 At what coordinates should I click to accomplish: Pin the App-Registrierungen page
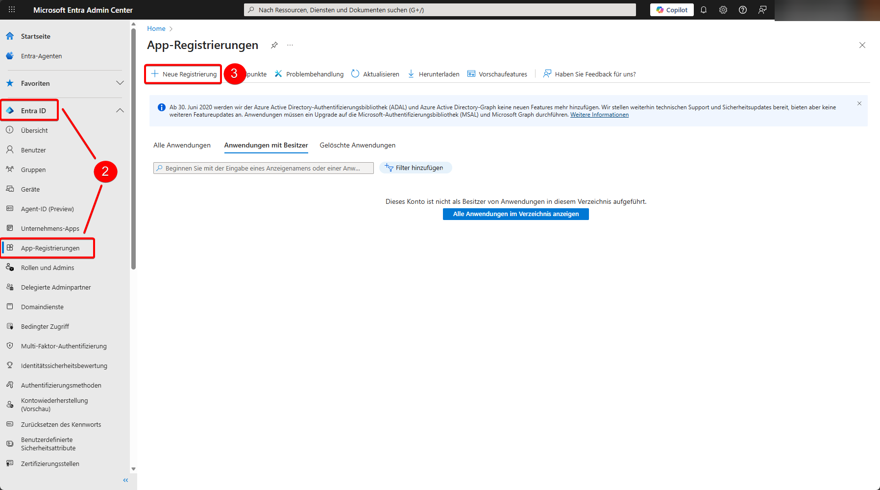point(274,45)
